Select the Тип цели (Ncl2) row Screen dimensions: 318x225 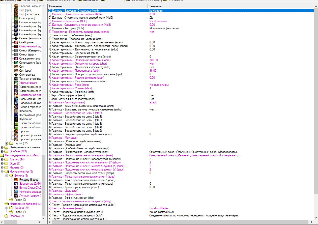pyautogui.click(x=181, y=28)
